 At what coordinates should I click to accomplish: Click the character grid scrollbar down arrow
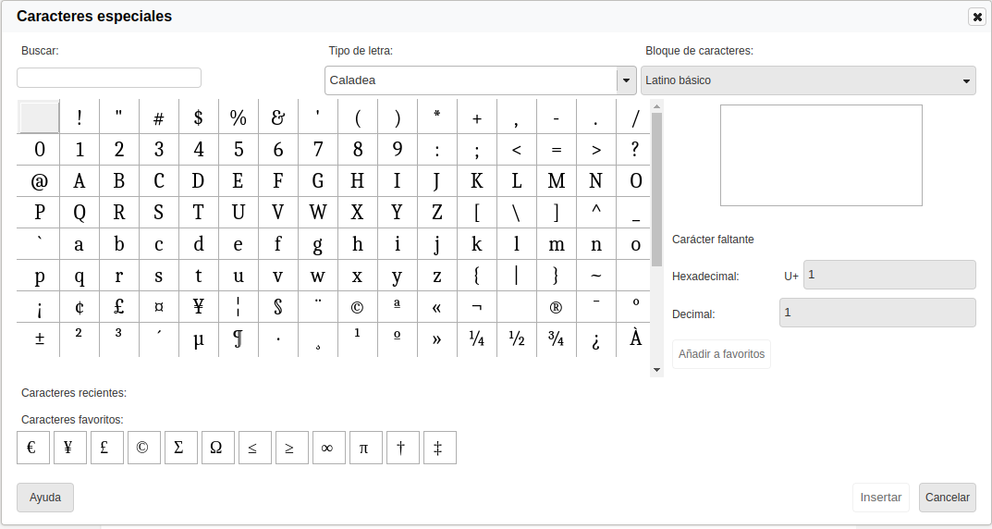click(x=657, y=369)
